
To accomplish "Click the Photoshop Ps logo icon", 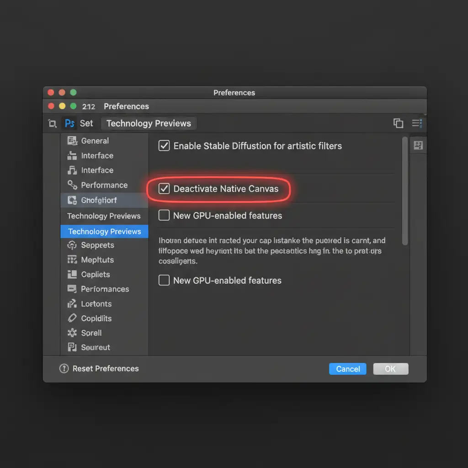I will 69,123.
